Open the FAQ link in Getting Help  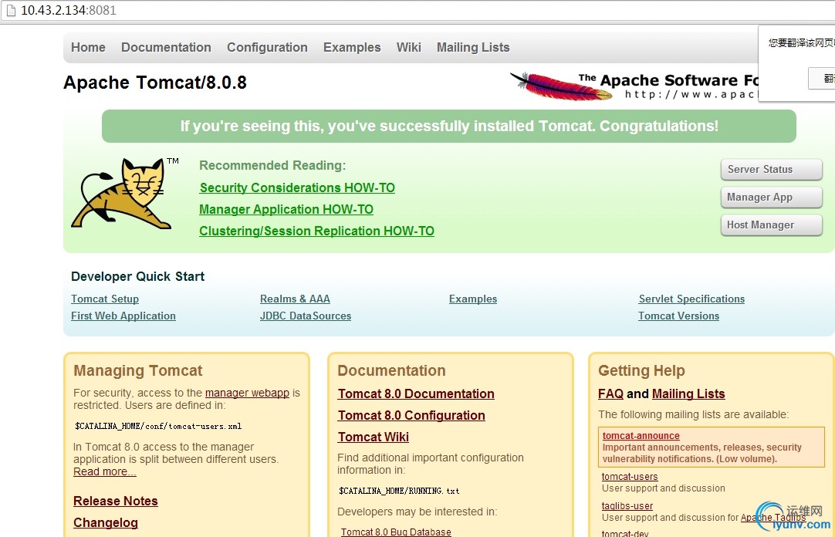610,393
